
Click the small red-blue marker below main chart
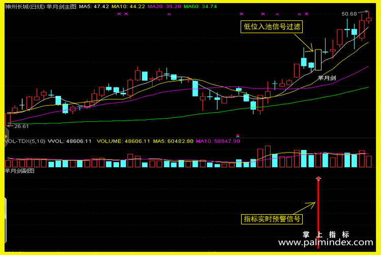point(238,136)
